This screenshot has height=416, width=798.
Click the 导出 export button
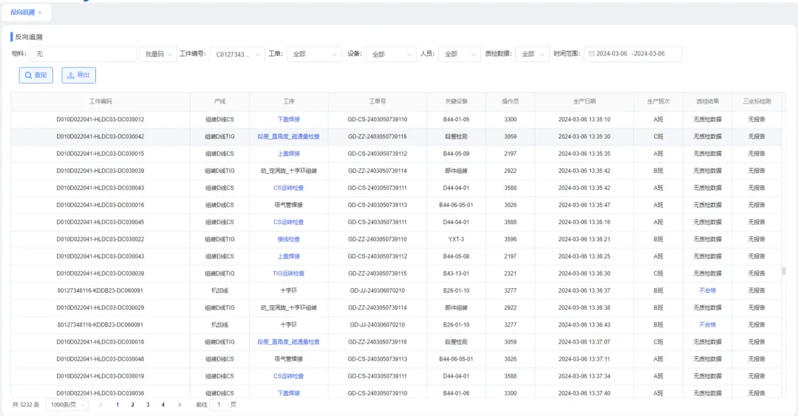pyautogui.click(x=79, y=75)
